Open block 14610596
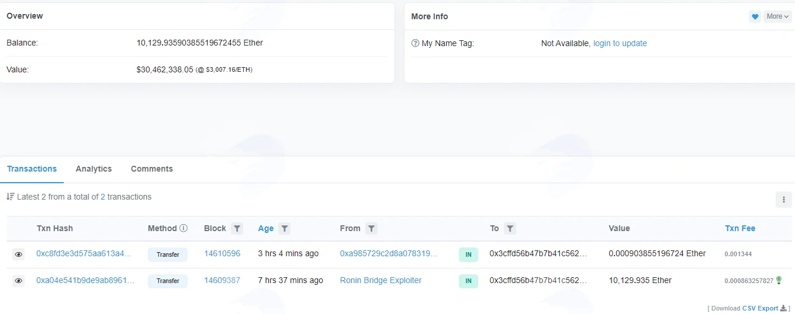The height and width of the screenshot is (314, 795). point(222,253)
